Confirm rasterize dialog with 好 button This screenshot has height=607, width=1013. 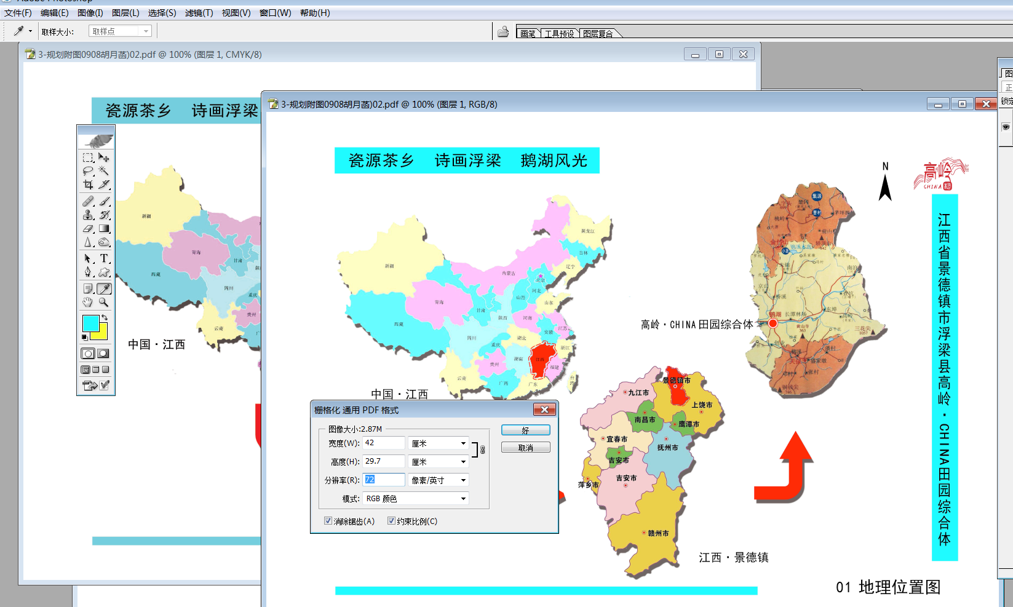click(x=526, y=430)
